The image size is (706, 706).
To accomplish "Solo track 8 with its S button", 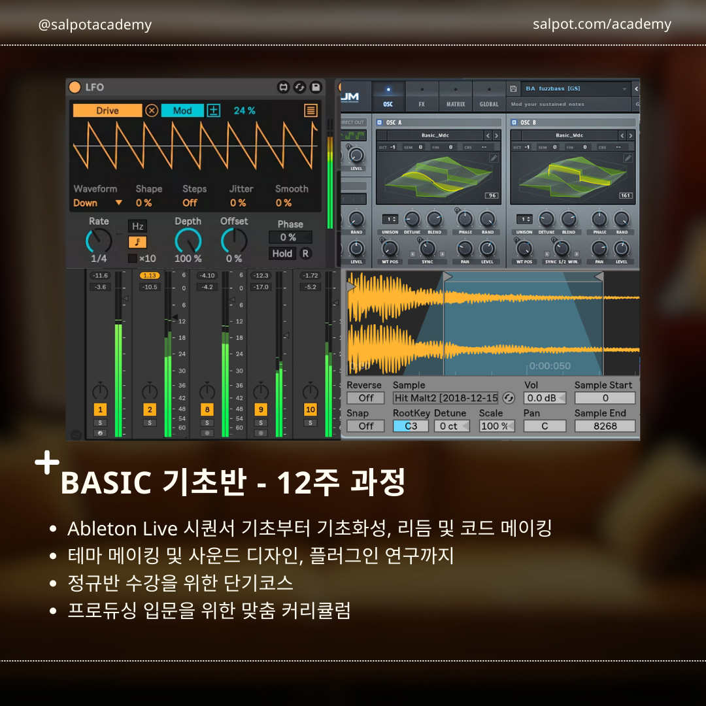I will (207, 423).
